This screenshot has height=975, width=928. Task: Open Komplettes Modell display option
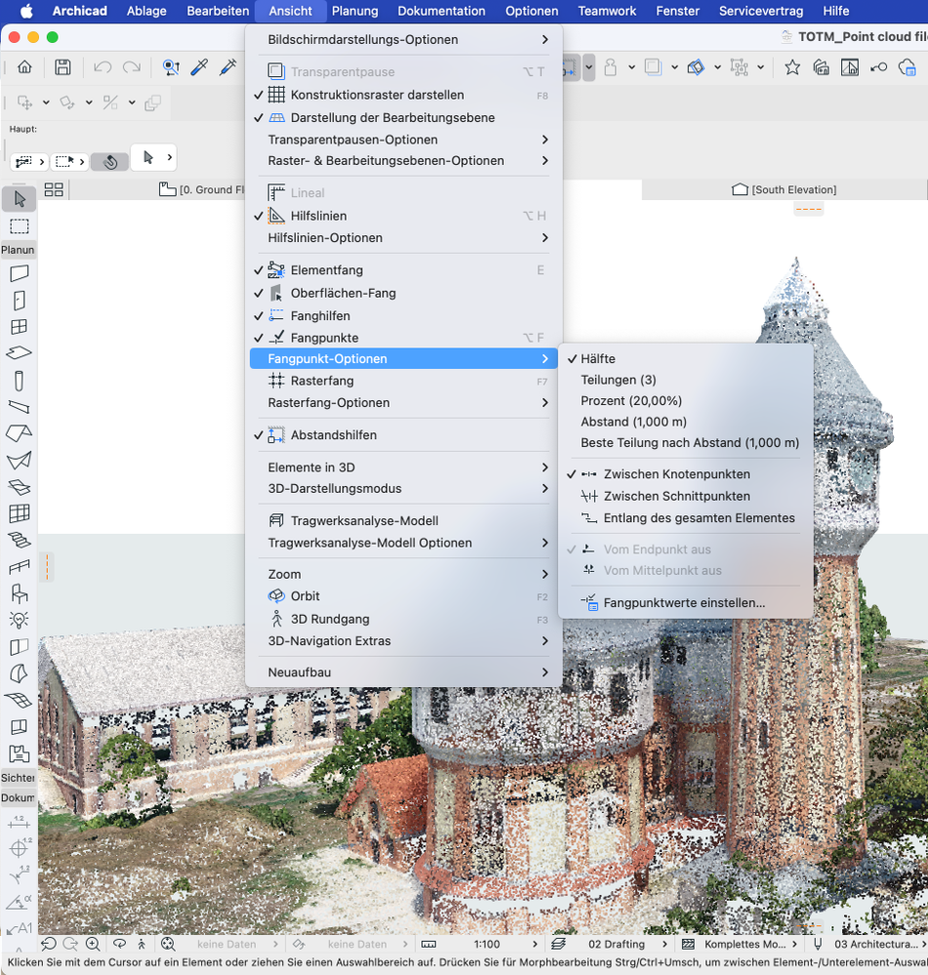[x=744, y=944]
